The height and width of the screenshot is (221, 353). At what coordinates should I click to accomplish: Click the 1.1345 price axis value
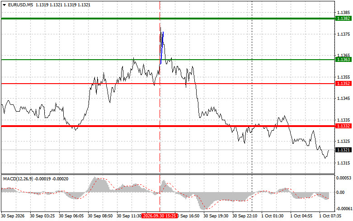(x=344, y=99)
